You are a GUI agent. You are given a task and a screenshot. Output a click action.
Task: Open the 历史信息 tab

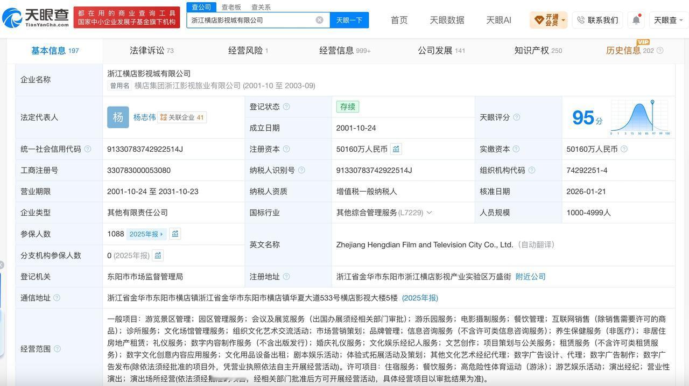point(630,51)
